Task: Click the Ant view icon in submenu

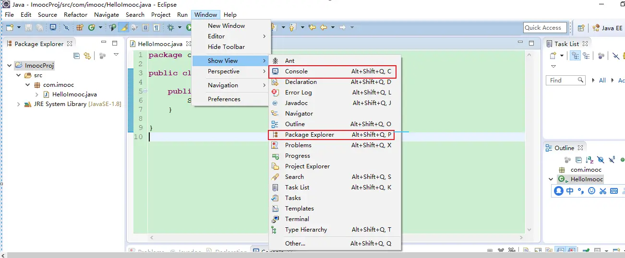Action: (x=275, y=61)
